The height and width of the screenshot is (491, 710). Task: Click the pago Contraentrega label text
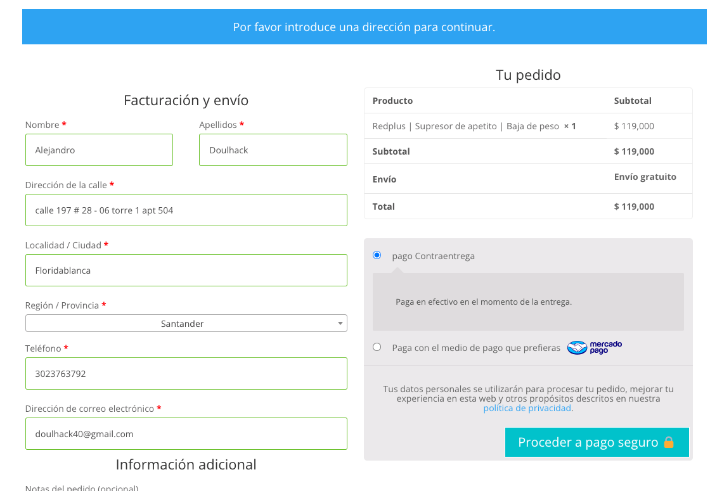click(x=434, y=256)
